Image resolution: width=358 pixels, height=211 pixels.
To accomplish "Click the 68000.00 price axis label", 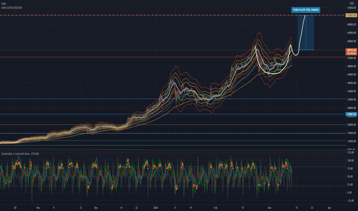I will pyautogui.click(x=351, y=25).
